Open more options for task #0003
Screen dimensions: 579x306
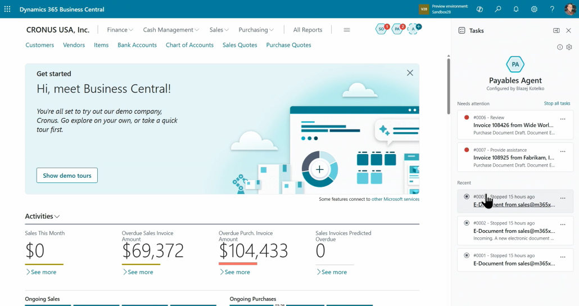(x=563, y=198)
